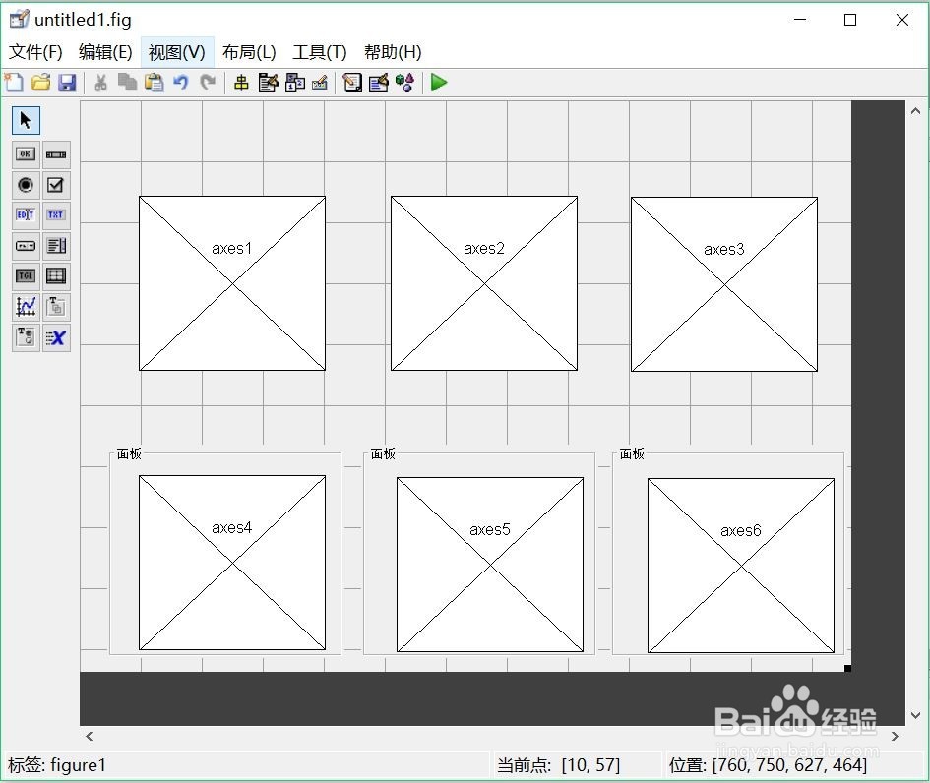The height and width of the screenshot is (783, 930).
Task: Minimize the untitled1.fig window
Action: (x=800, y=20)
